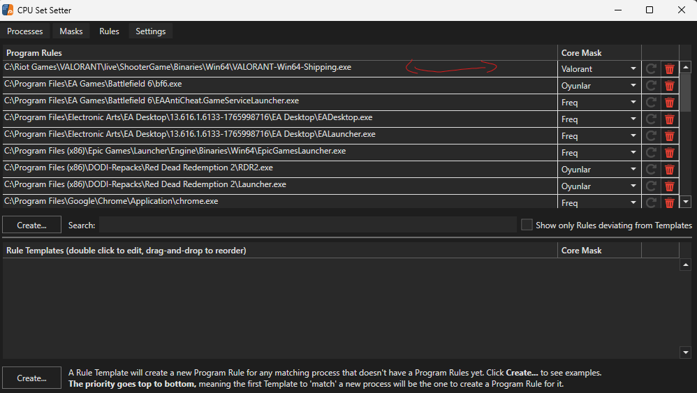The width and height of the screenshot is (697, 393).
Task: Delete the EADesktop.exe rule
Action: [670, 119]
